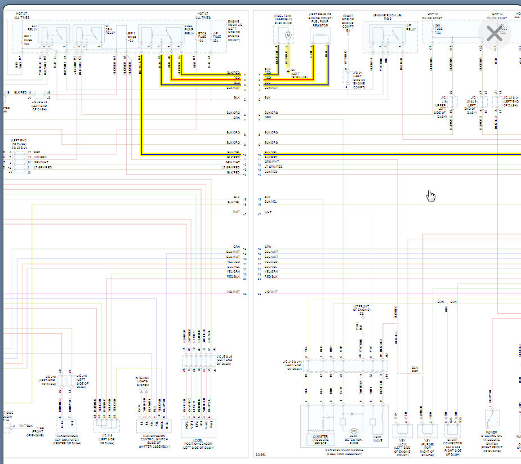Click the EFI relay symbol
The height and width of the screenshot is (464, 521).
(54, 34)
